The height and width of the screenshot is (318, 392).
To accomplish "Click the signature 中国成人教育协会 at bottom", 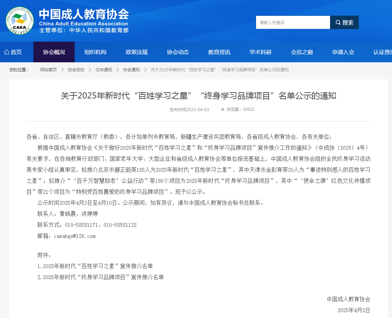I will click(x=349, y=299).
